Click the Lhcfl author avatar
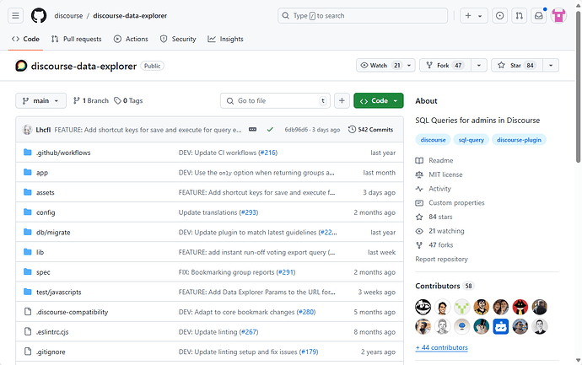The height and width of the screenshot is (365, 582). pos(27,130)
